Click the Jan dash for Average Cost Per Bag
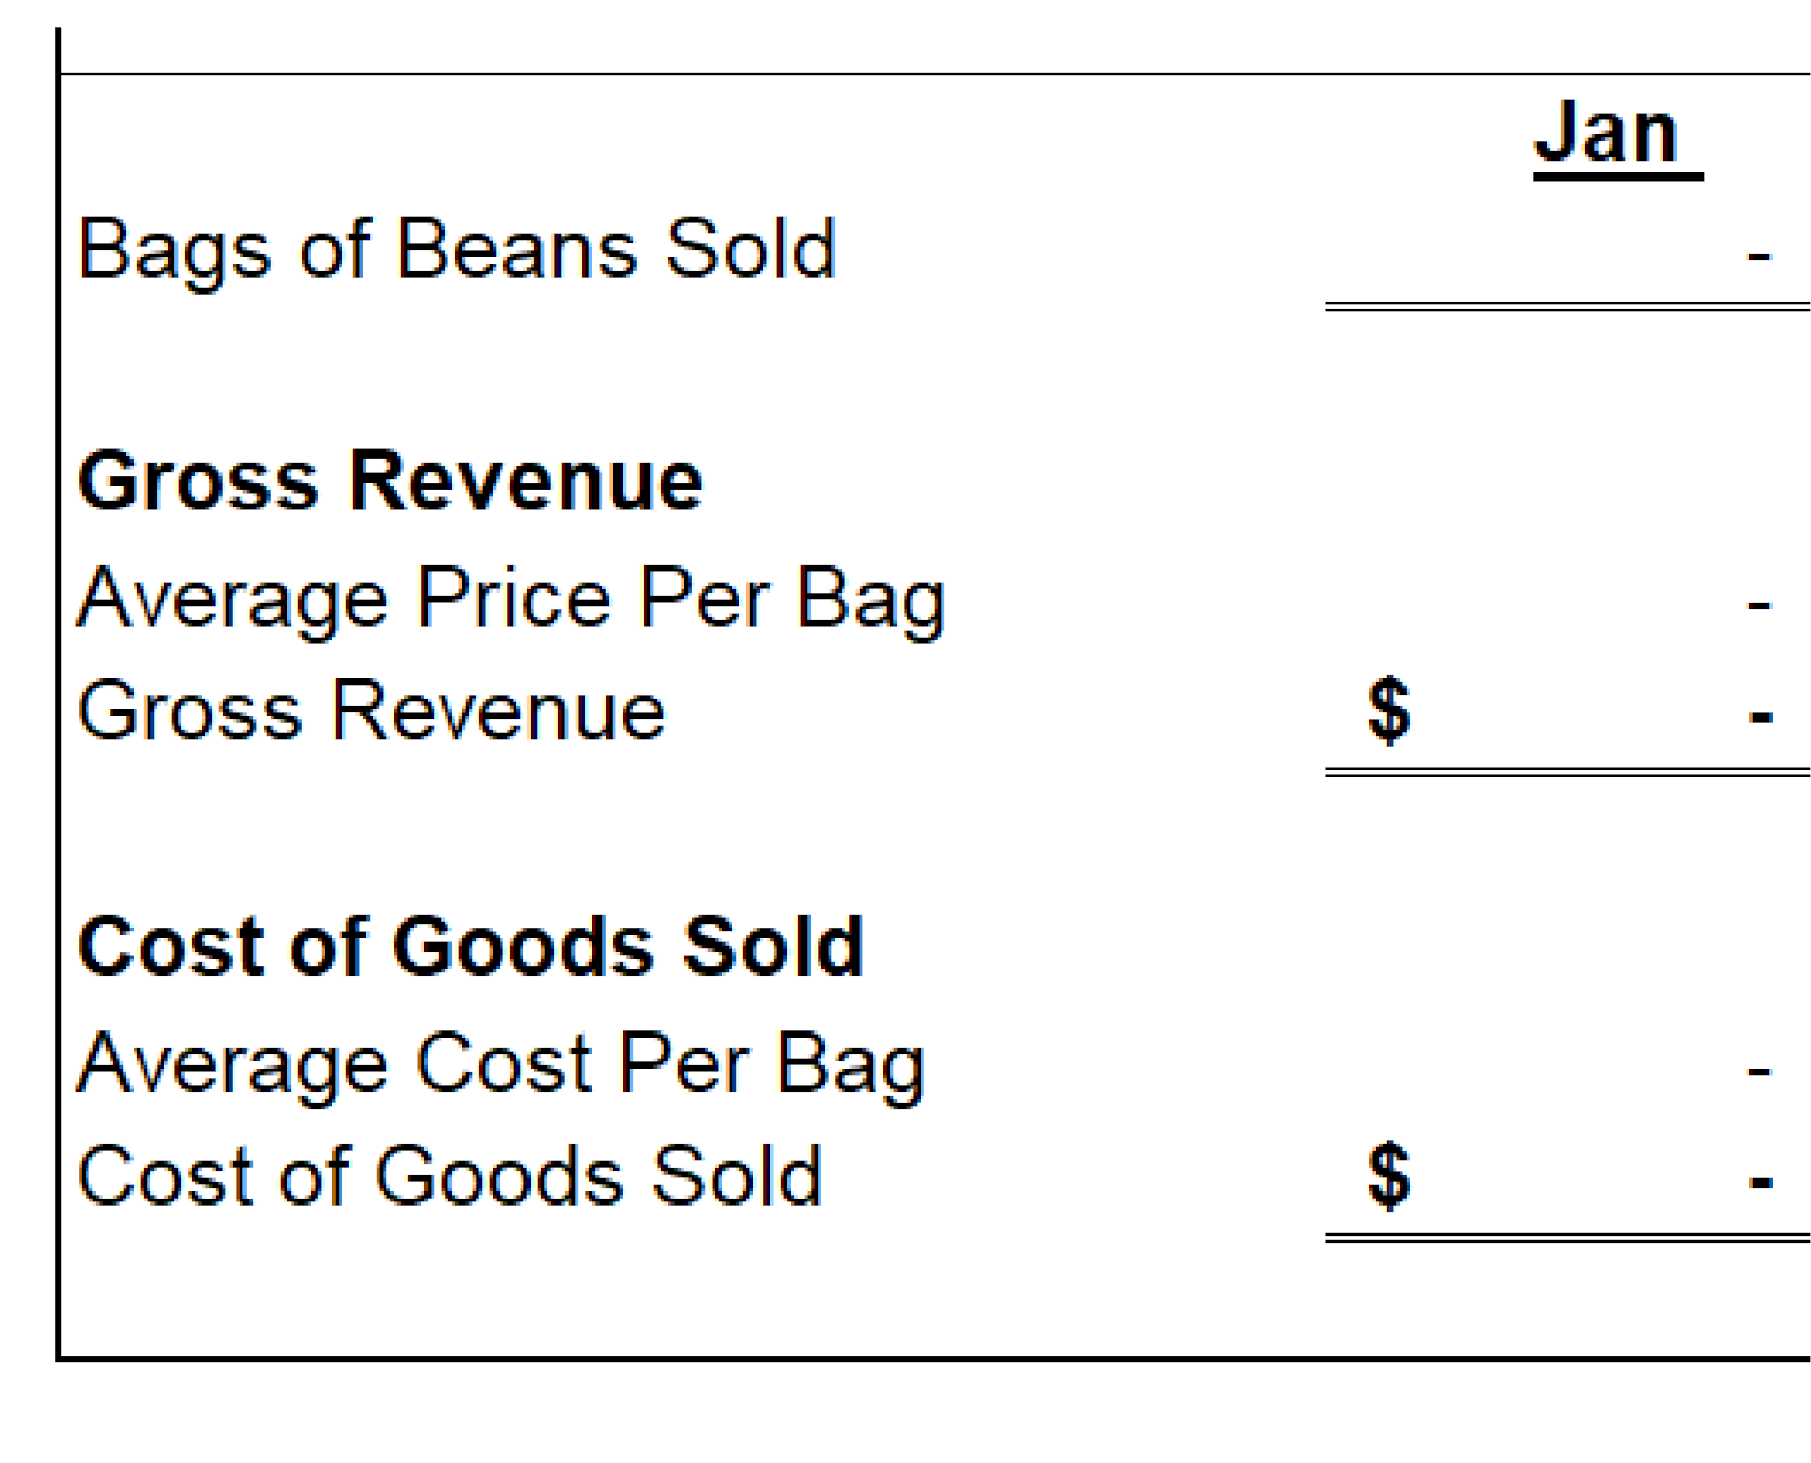 coord(1759,1071)
